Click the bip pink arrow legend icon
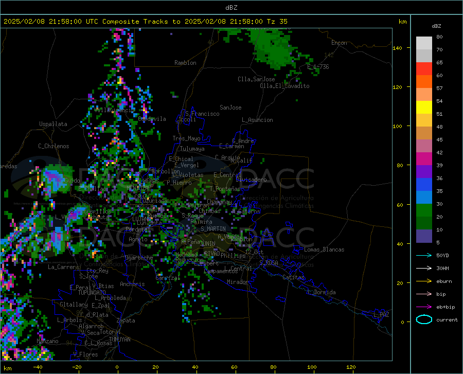 click(x=424, y=294)
